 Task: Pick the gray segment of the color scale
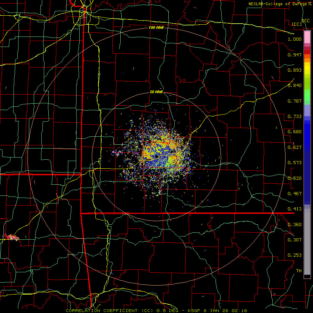tap(307, 242)
